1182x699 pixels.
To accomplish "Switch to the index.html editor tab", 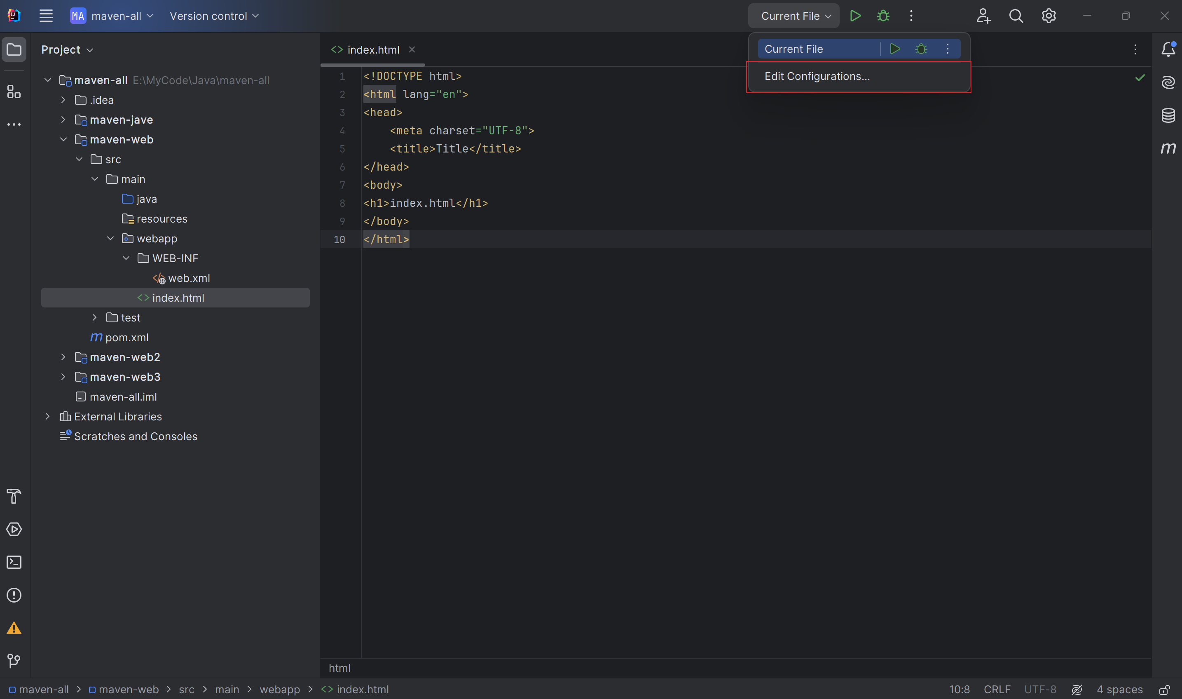I will (x=373, y=49).
